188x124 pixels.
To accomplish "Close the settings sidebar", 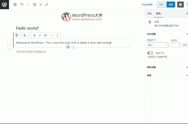I will (187, 13).
